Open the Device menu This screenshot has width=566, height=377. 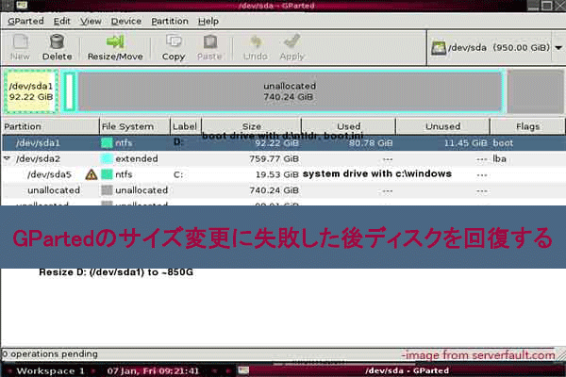coord(126,22)
